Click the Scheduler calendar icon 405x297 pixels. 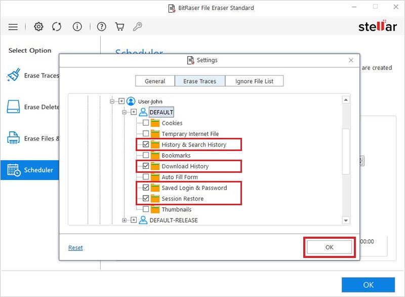pyautogui.click(x=14, y=170)
